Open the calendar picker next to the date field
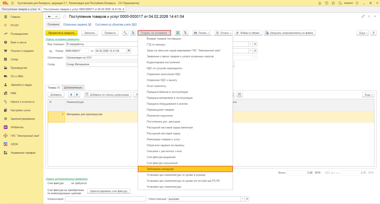 pos(129,51)
